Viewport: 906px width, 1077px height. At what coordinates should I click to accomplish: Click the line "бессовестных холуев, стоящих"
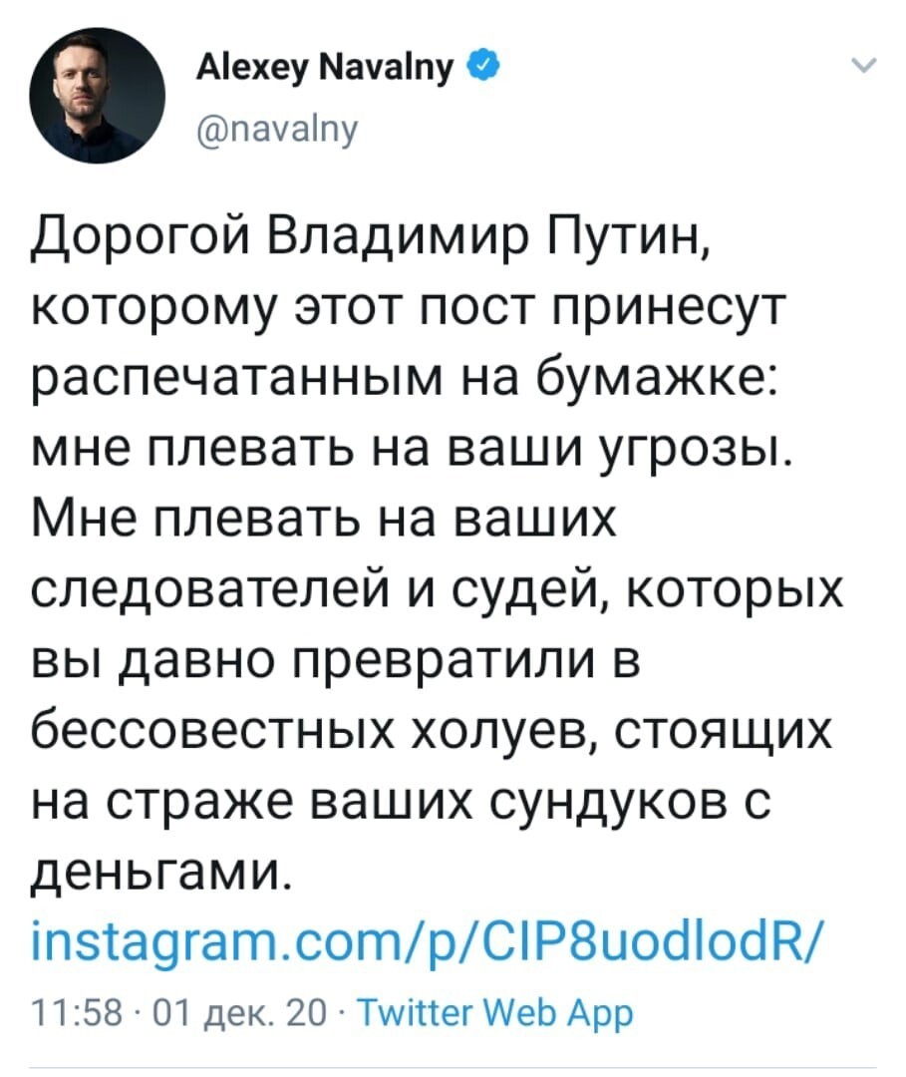click(432, 731)
